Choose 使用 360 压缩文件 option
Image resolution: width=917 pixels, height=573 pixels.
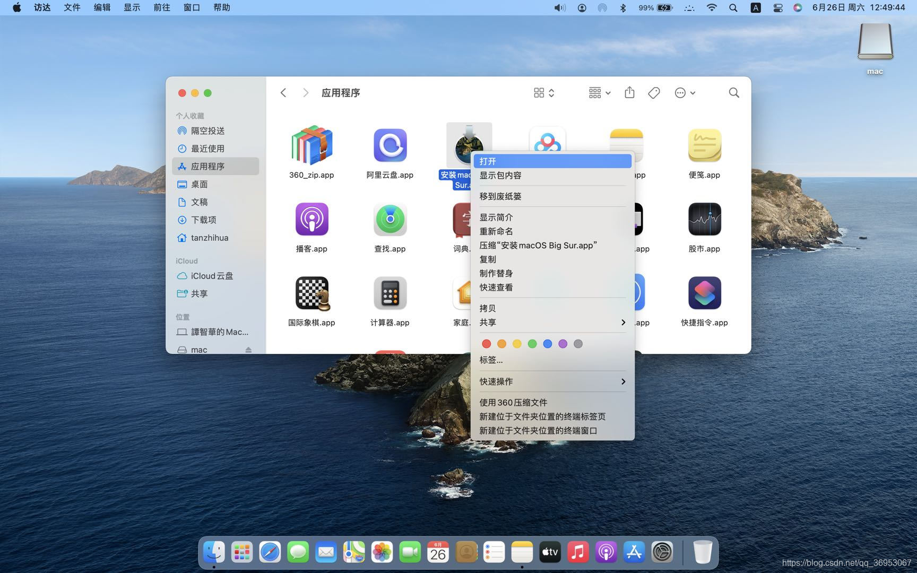pyautogui.click(x=552, y=403)
